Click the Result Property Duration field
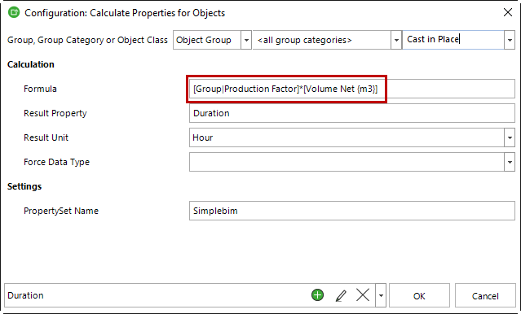The image size is (521, 314). point(352,113)
